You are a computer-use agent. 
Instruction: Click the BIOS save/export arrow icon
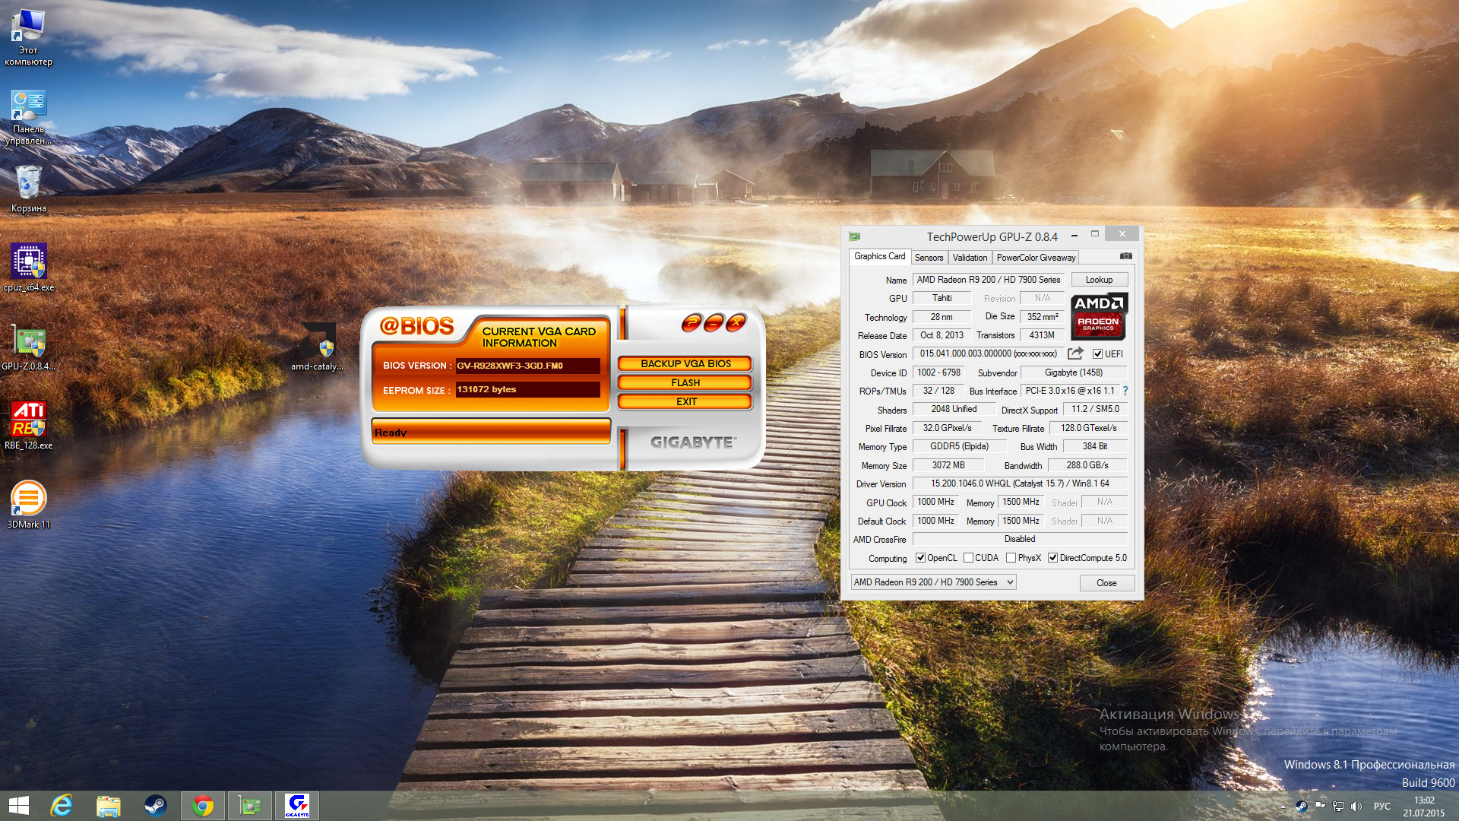click(1074, 353)
